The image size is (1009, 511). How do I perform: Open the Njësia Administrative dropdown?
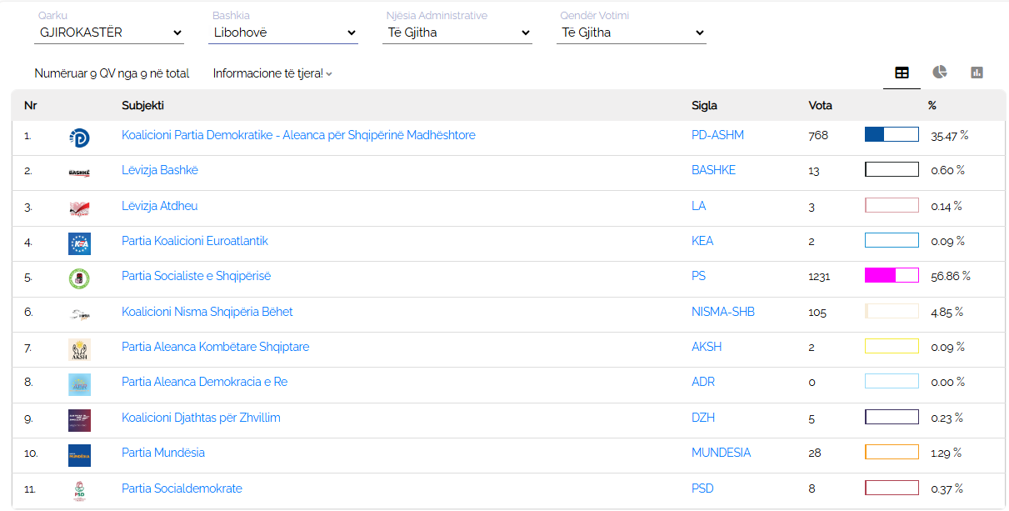pyautogui.click(x=459, y=33)
